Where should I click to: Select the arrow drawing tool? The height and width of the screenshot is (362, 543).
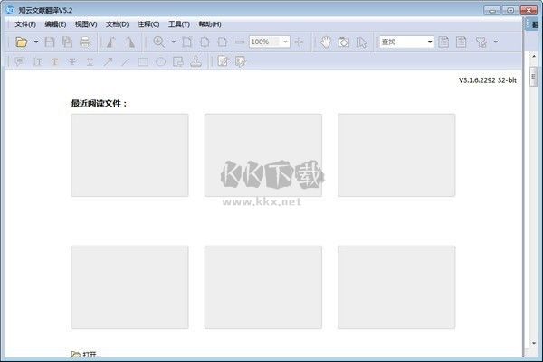108,61
